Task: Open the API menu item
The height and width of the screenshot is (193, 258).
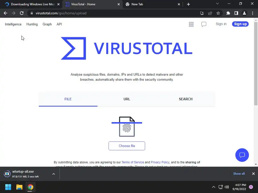Action: coord(59,24)
